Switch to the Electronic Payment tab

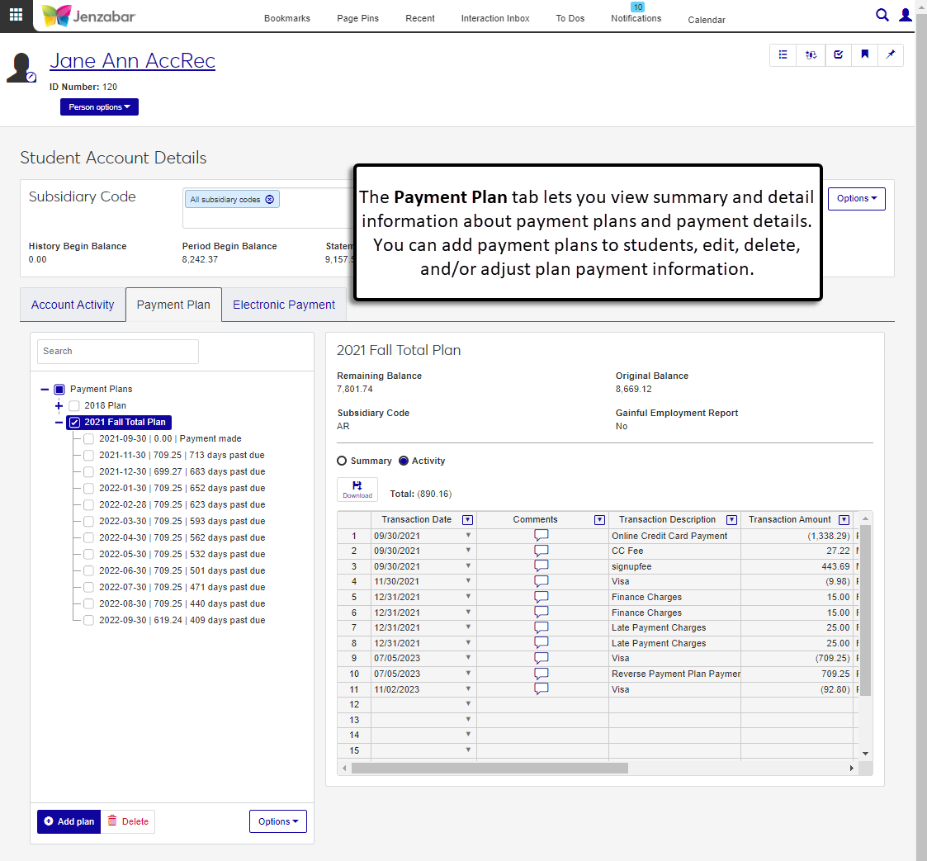click(x=283, y=305)
